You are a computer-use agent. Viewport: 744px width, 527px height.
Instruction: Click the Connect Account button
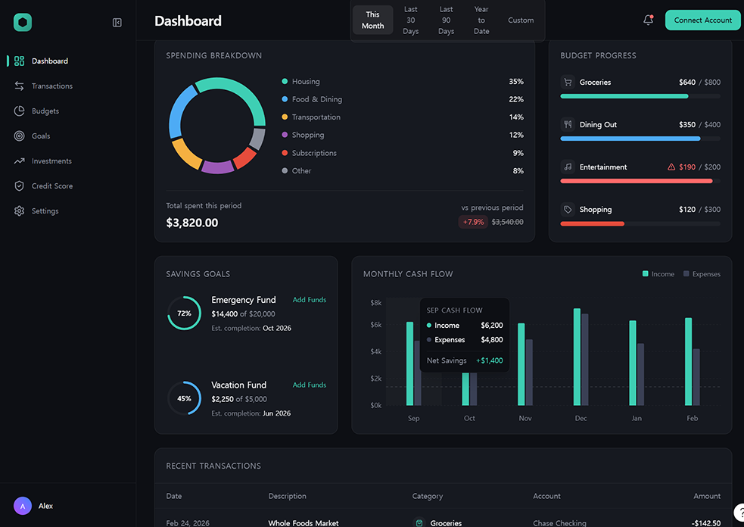[702, 20]
